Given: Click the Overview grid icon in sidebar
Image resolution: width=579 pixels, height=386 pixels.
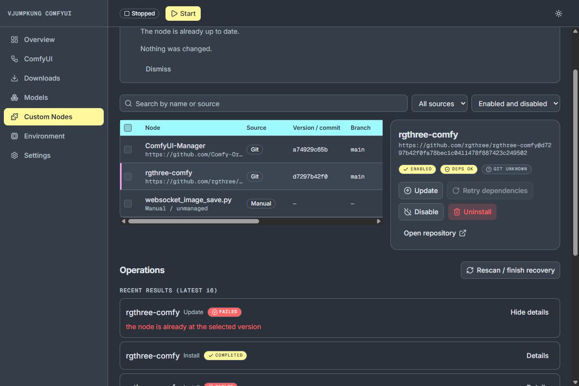Looking at the screenshot, I should point(14,40).
